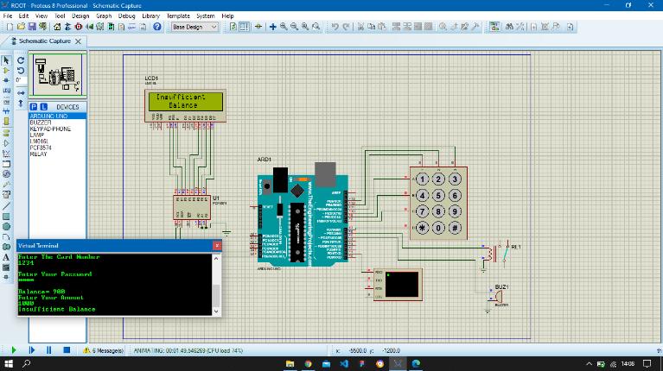Select the text script 'A' tool

(7, 257)
